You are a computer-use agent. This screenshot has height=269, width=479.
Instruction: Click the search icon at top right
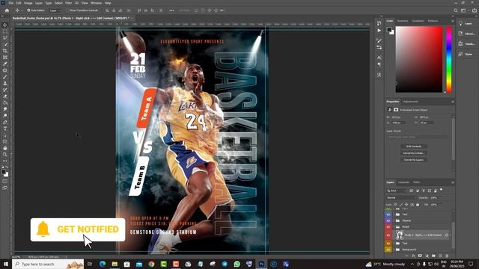click(456, 10)
